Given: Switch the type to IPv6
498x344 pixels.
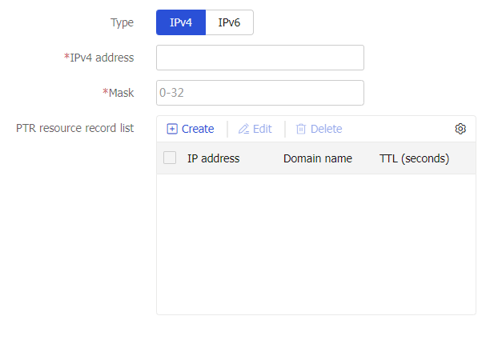Looking at the screenshot, I should pyautogui.click(x=229, y=22).
